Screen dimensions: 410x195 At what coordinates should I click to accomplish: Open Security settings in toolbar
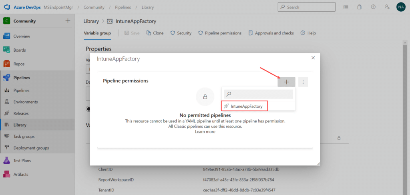pos(181,33)
